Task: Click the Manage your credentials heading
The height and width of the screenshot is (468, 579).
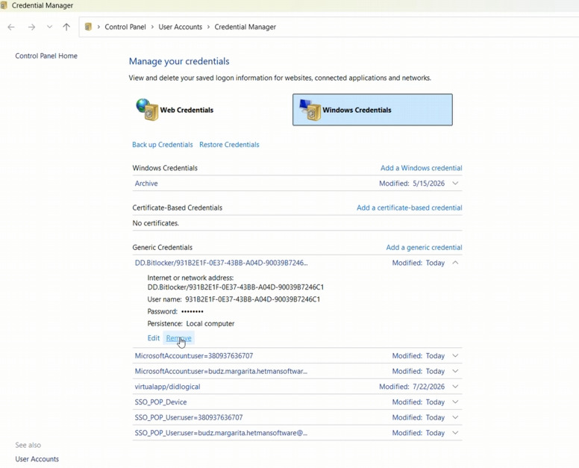Action: [x=179, y=61]
